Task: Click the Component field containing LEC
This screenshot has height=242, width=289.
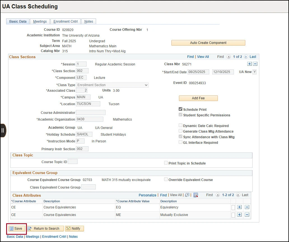Action: pyautogui.click(x=81, y=77)
